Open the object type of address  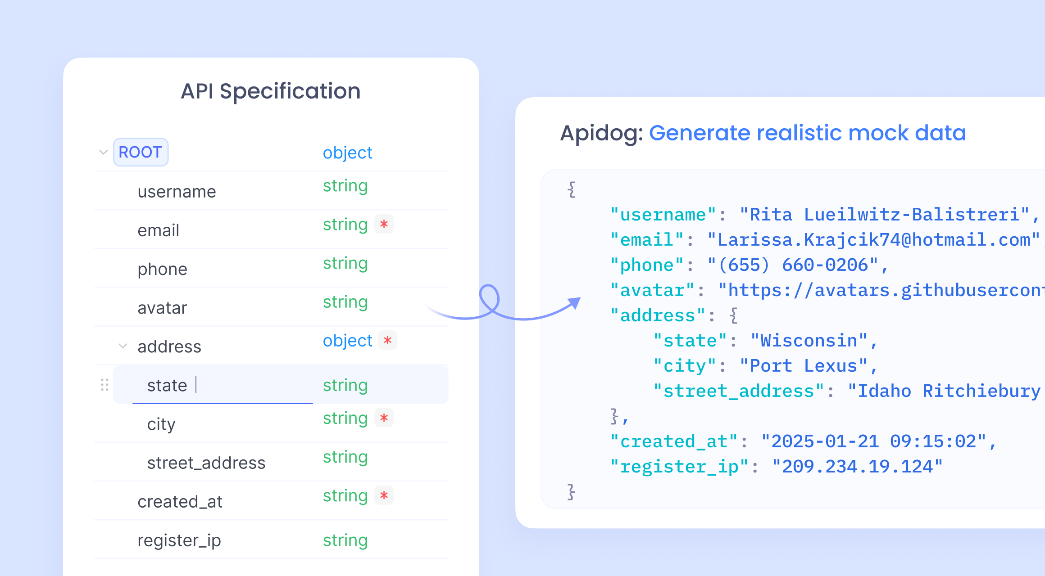pyautogui.click(x=347, y=341)
